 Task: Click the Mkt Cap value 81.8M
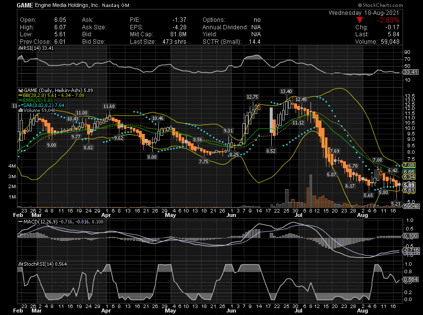[178, 34]
